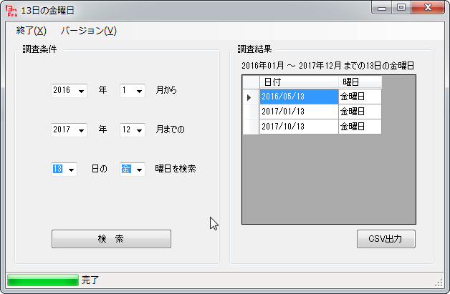The image size is (450, 294).
Task: Click the 完了 status text
Action: click(x=90, y=280)
